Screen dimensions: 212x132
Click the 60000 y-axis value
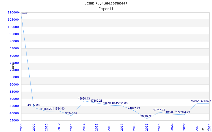(x=14, y=84)
